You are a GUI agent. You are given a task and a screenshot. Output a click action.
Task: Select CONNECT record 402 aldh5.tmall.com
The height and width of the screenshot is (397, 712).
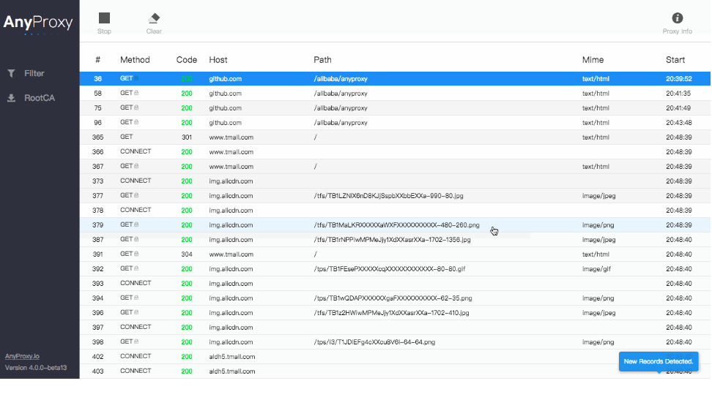395,357
